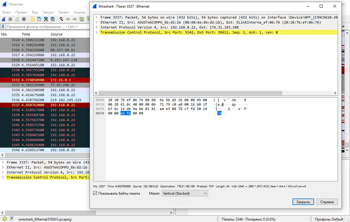Select packet 3341 in the packet list
The image size is (350, 222).
[45, 125]
